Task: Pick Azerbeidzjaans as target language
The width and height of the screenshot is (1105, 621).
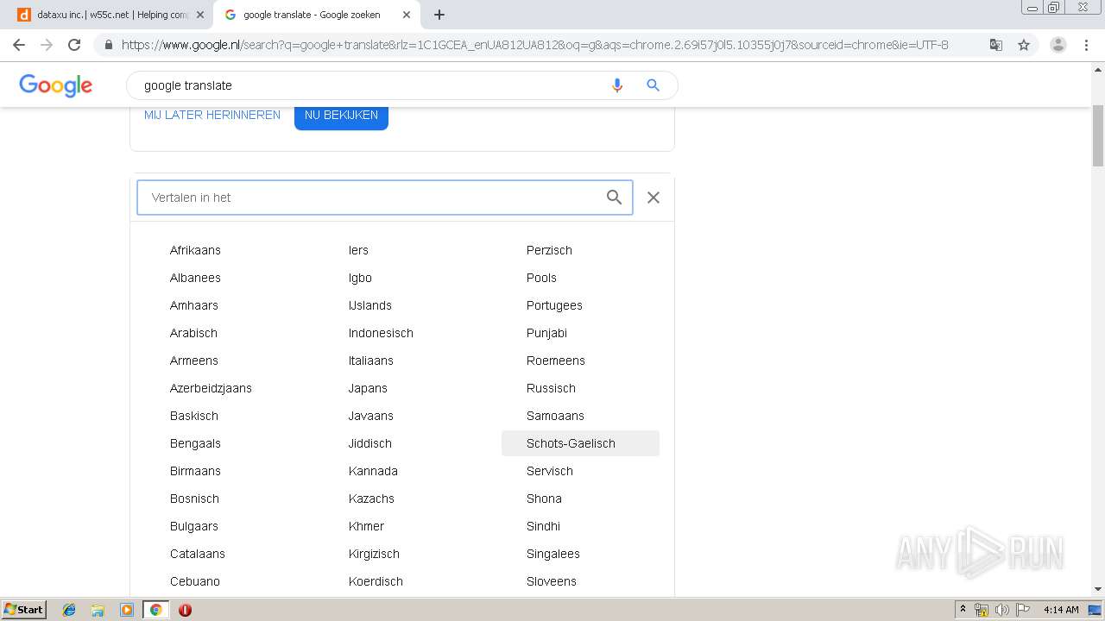Action: (x=211, y=388)
